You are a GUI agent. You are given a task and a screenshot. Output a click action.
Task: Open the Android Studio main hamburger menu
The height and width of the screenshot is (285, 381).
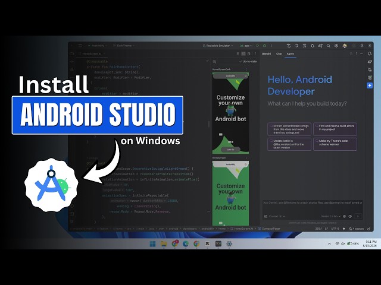point(80,46)
